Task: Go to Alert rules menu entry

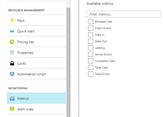Action: coord(36,109)
